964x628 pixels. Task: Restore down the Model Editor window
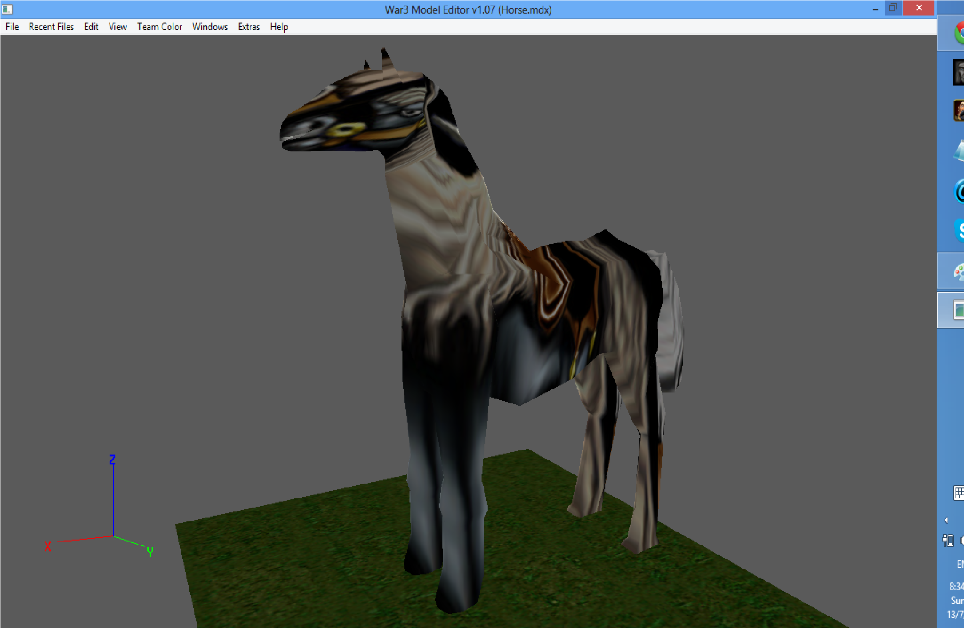click(893, 8)
